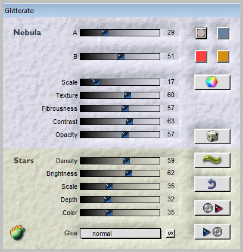Click the rainbow hexagon color button

click(212, 82)
